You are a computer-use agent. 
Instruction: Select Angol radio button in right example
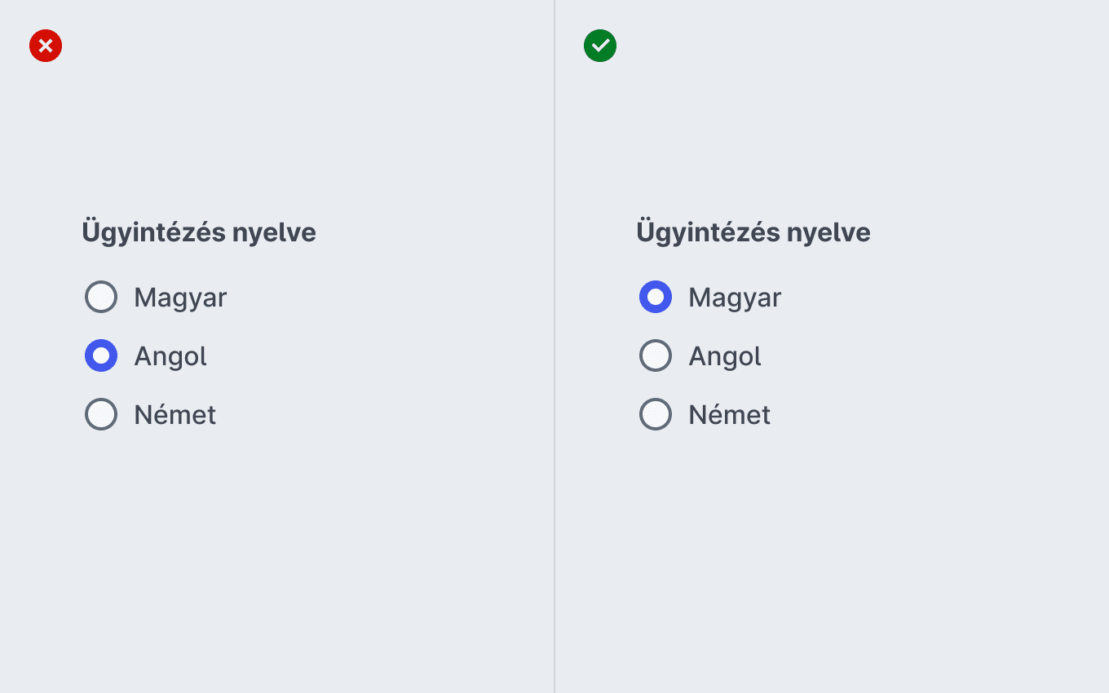(x=656, y=355)
